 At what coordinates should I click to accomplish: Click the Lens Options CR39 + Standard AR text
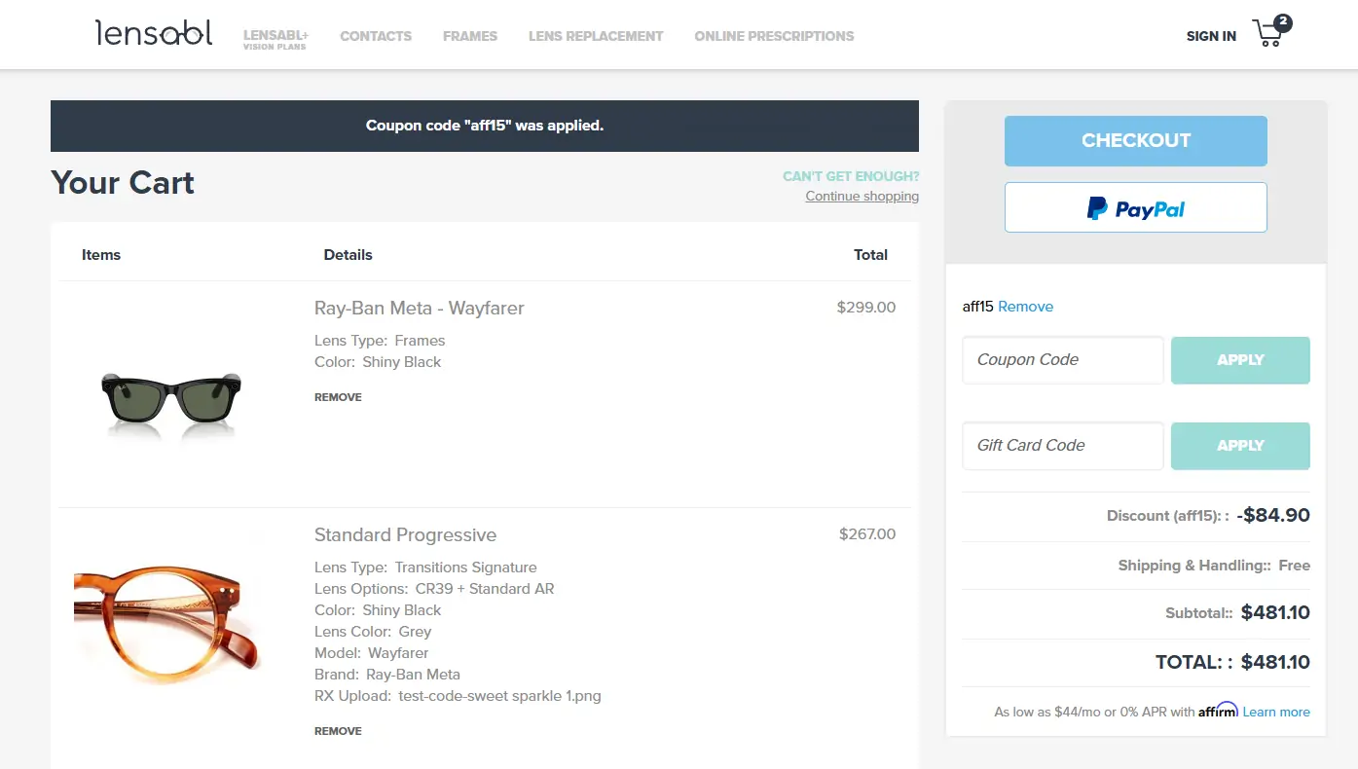click(434, 589)
